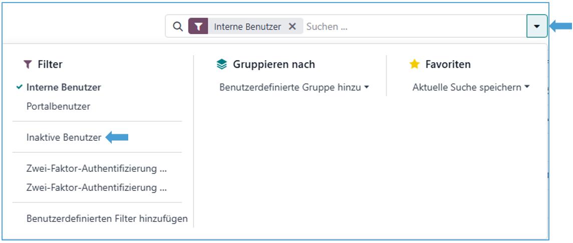This screenshot has height=243, width=573.
Task: Select the upper Zwei-Faktor-Authentifizierung filter entry
Action: (x=97, y=169)
